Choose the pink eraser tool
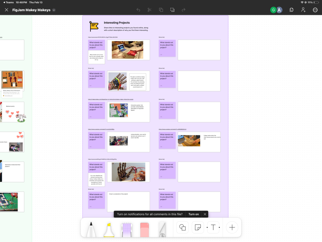 point(144,229)
